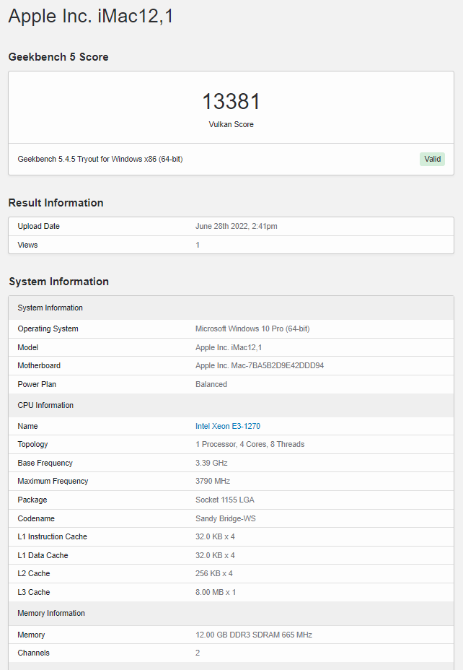Click the Apple Inc. iMac12,1 page title

coord(90,17)
